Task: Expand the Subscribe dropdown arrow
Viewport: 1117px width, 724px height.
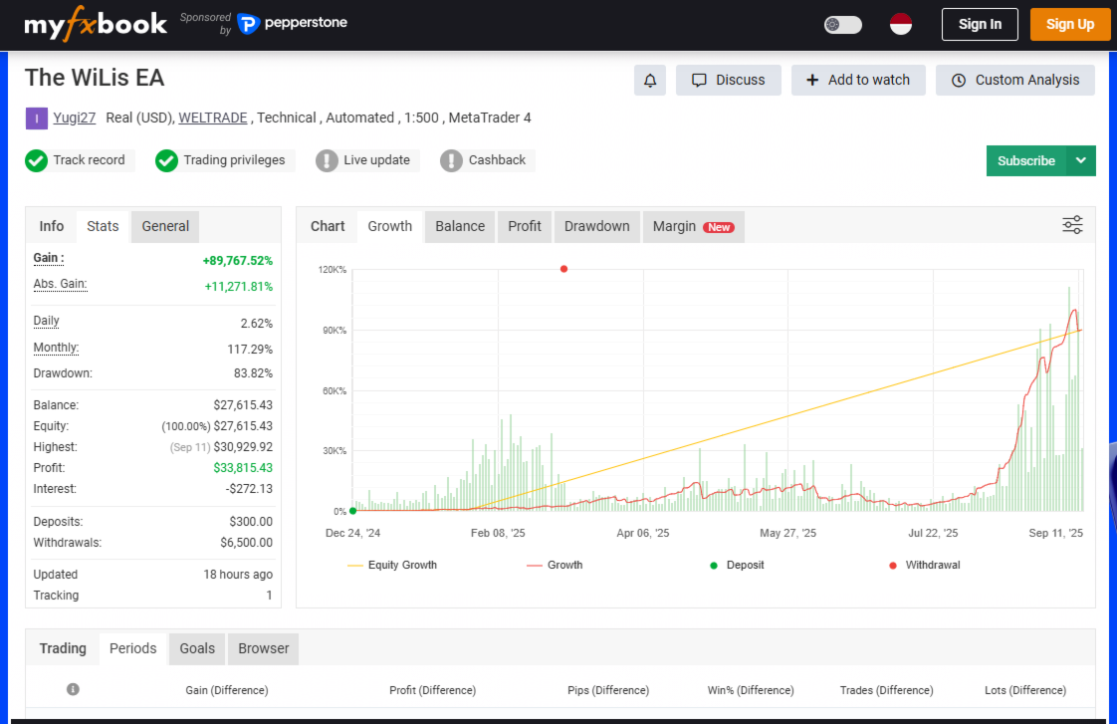Action: pos(1081,160)
